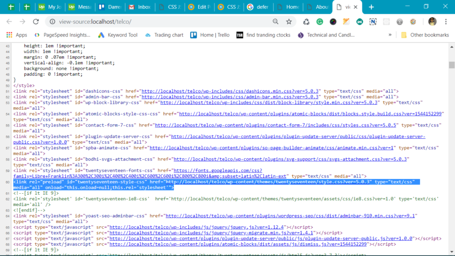Open the Other bookmarks folder

[x=425, y=35]
